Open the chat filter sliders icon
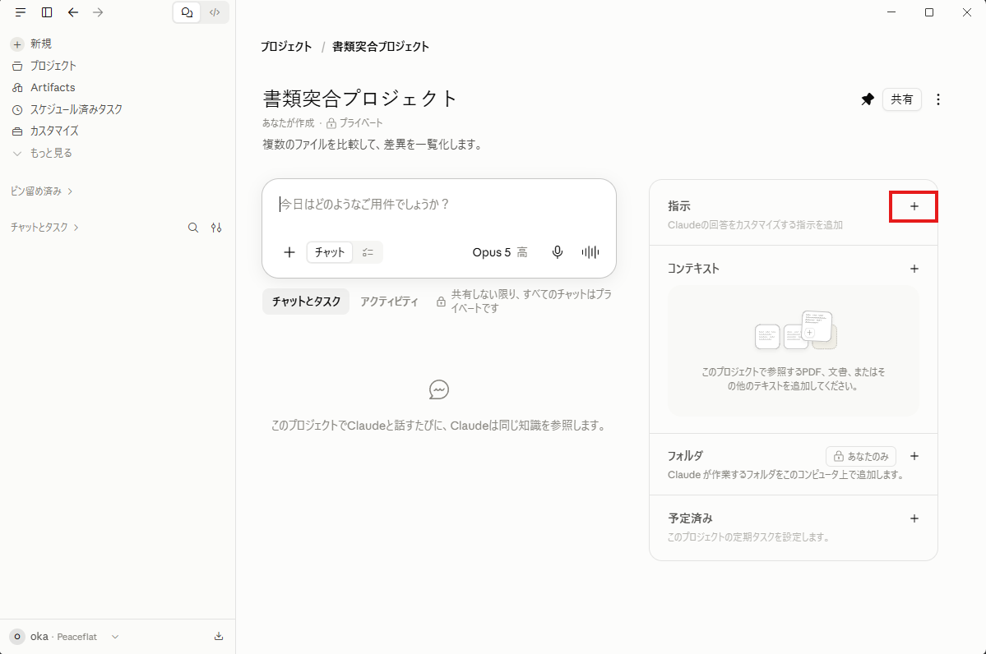Image resolution: width=986 pixels, height=654 pixels. 216,228
